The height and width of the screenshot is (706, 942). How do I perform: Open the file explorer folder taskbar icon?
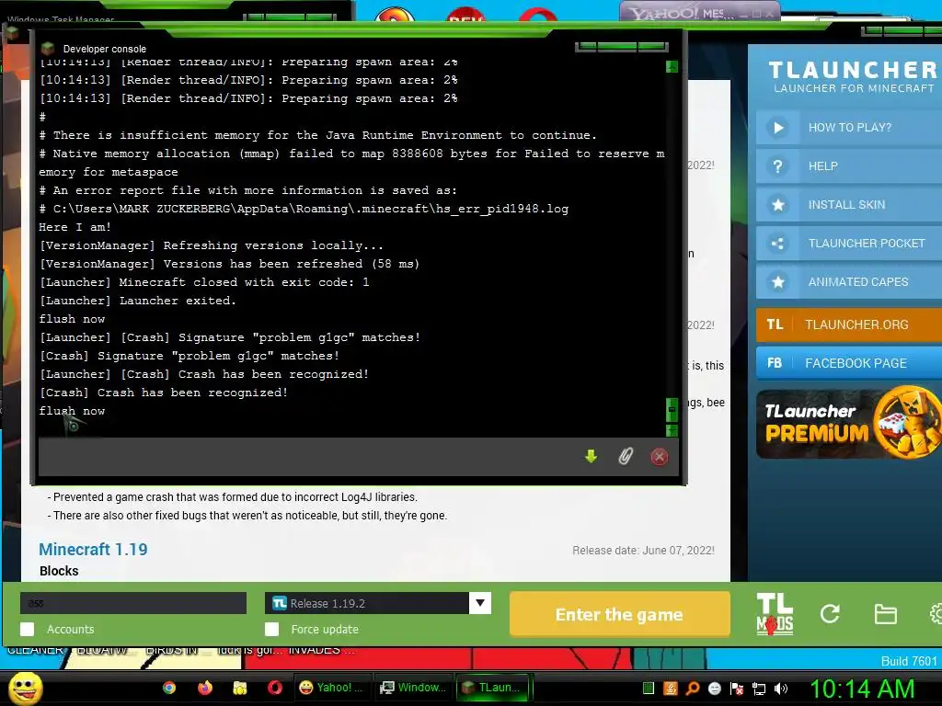240,688
